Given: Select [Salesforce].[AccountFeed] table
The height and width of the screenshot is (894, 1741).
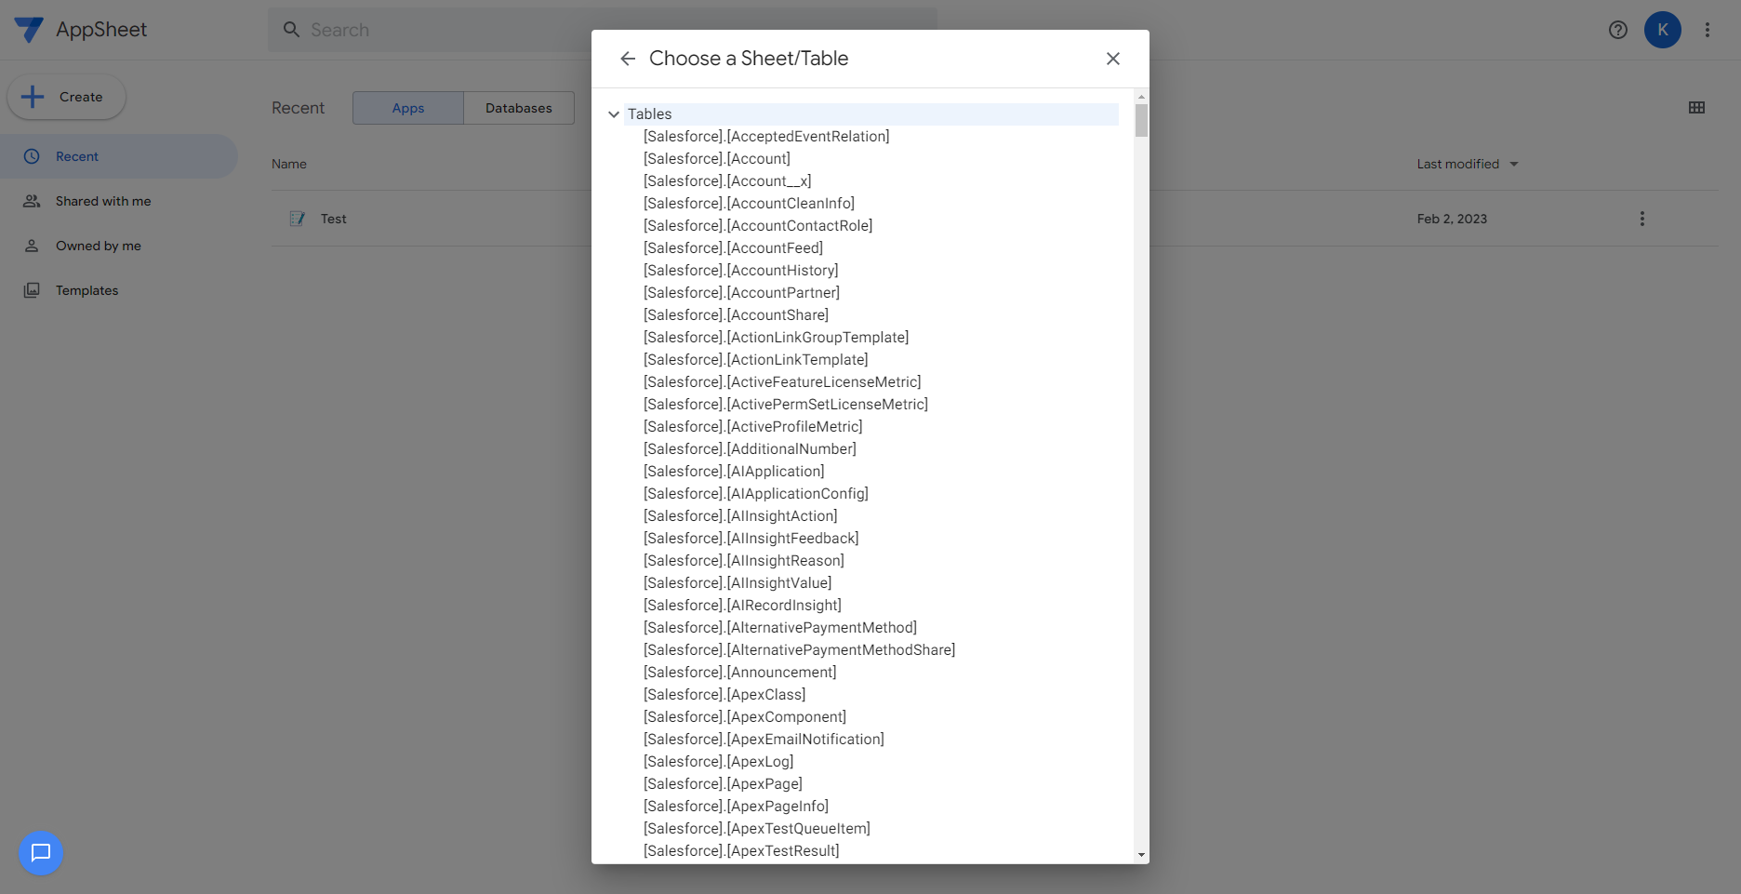Looking at the screenshot, I should coord(733,248).
